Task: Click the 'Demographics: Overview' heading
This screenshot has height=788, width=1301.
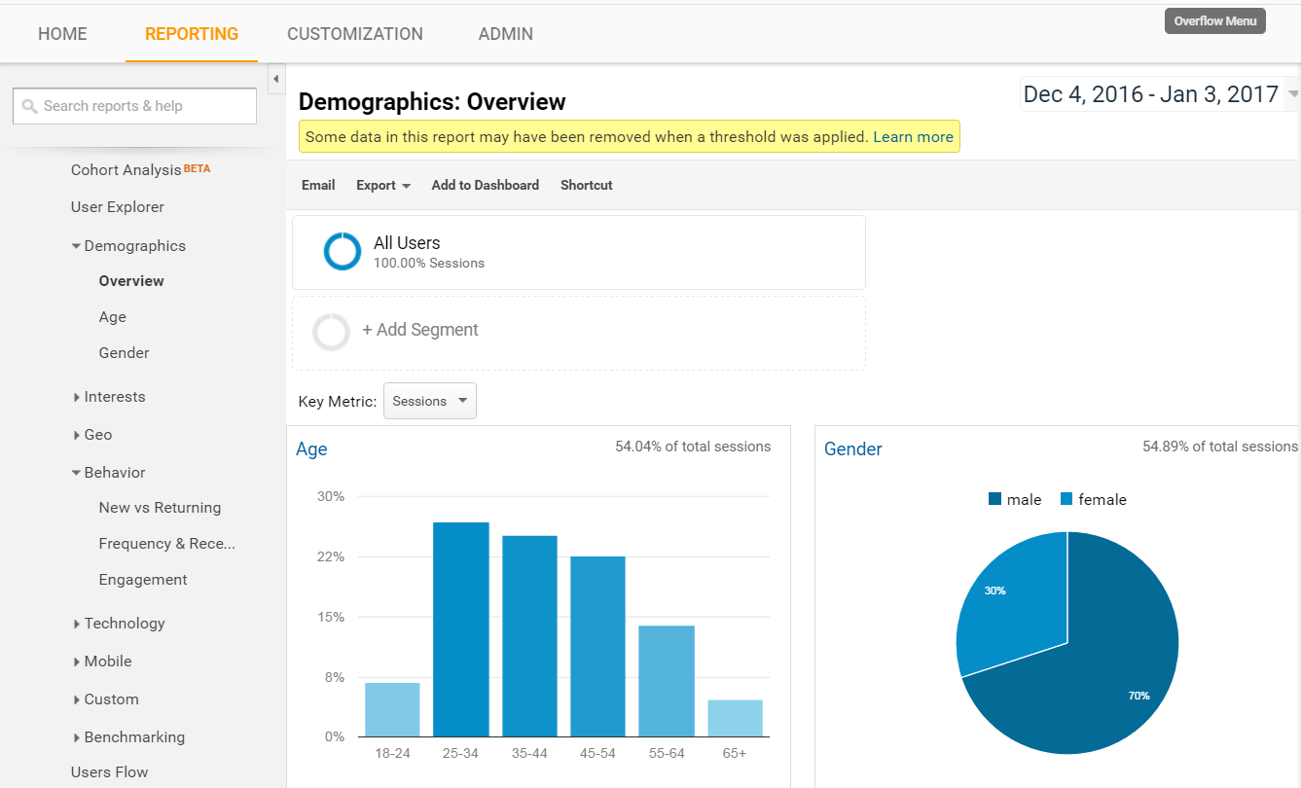Action: coord(432,102)
